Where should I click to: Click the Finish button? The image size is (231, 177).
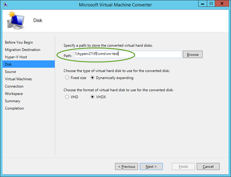click(x=183, y=166)
